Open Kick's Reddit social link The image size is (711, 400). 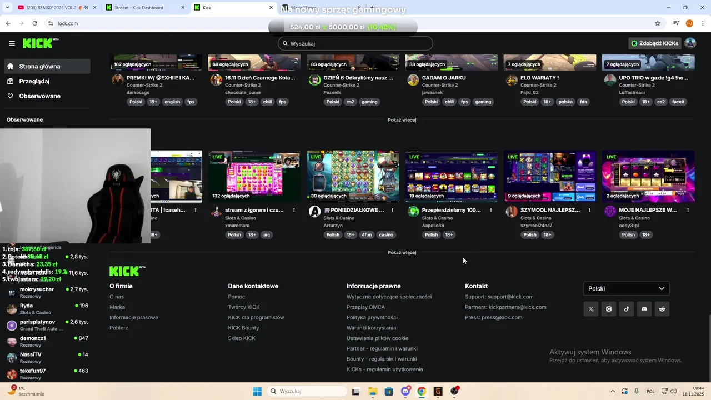tap(662, 309)
